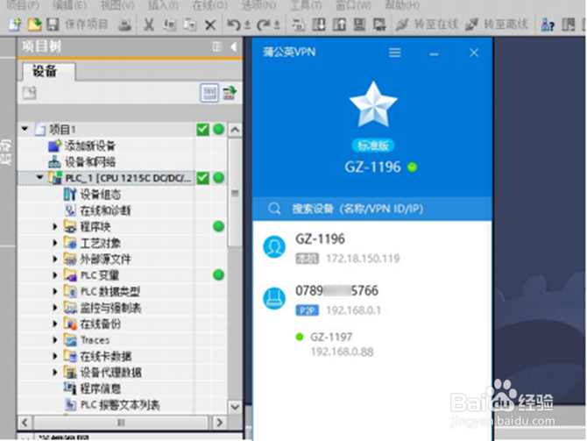This screenshot has height=441, width=587.
Task: Click the VPN search devices field
Action: 372,209
